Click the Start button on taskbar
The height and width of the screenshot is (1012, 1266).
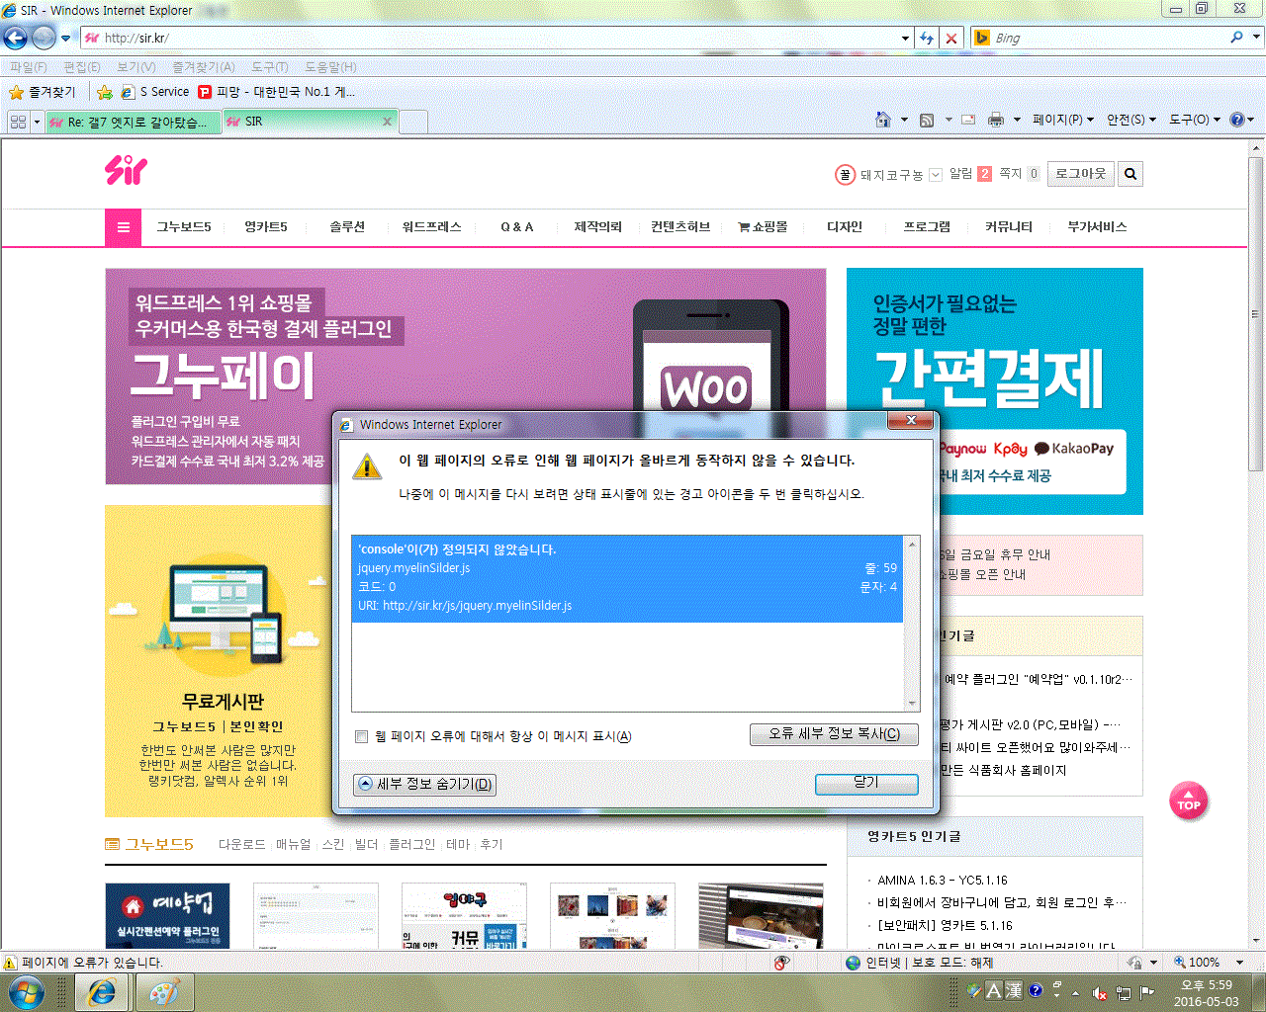pyautogui.click(x=26, y=991)
